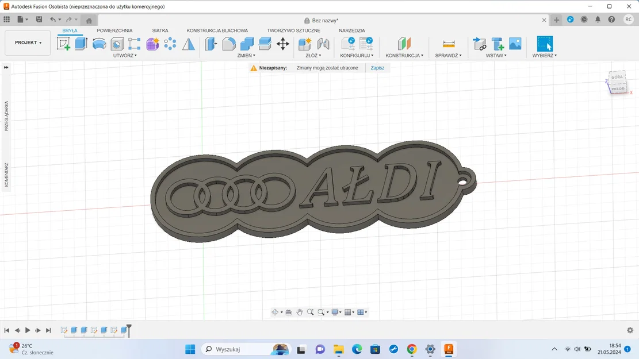
Task: Switch to the NARZĘDZIA tab
Action: [x=351, y=30]
